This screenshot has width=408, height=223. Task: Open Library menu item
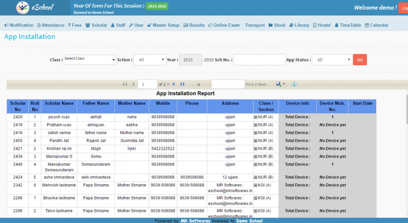[x=299, y=25]
